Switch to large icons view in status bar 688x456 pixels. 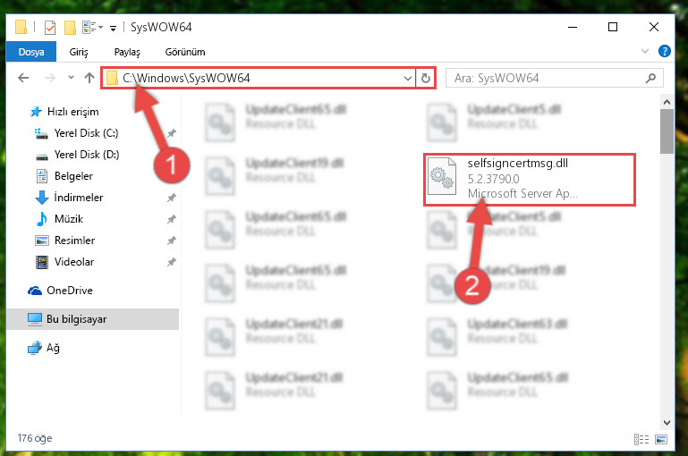[661, 439]
